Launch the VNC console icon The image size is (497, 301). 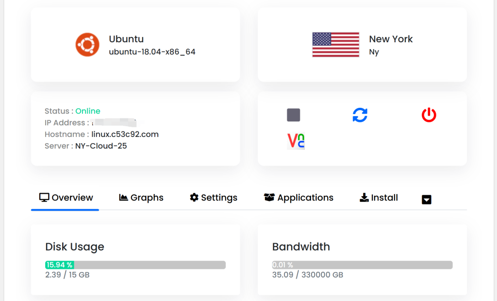coord(296,141)
